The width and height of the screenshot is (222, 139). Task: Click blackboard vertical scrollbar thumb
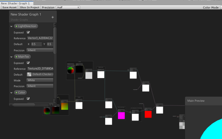(x=55, y=40)
